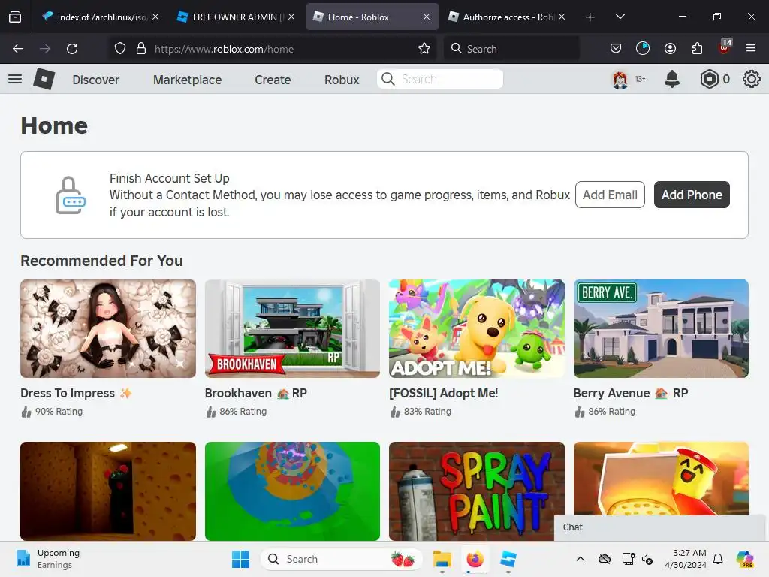
Task: Bookmark this page with the star
Action: tap(424, 48)
